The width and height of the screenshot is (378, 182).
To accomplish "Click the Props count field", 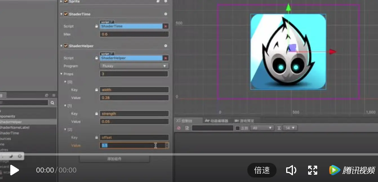I will 134,74.
